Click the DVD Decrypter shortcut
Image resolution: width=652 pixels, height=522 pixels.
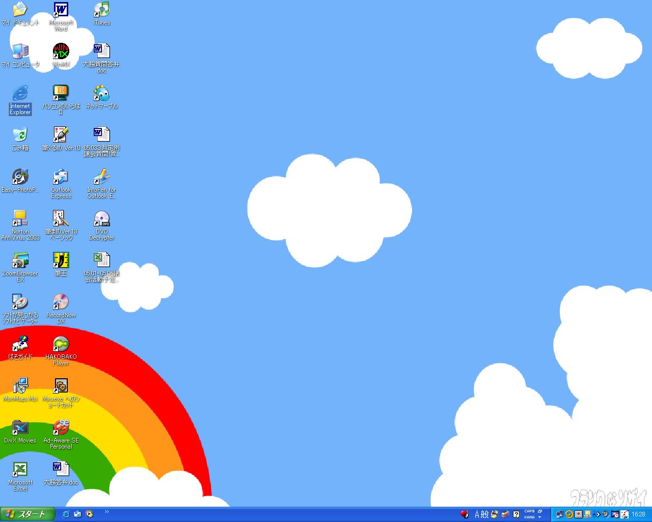coord(102,219)
